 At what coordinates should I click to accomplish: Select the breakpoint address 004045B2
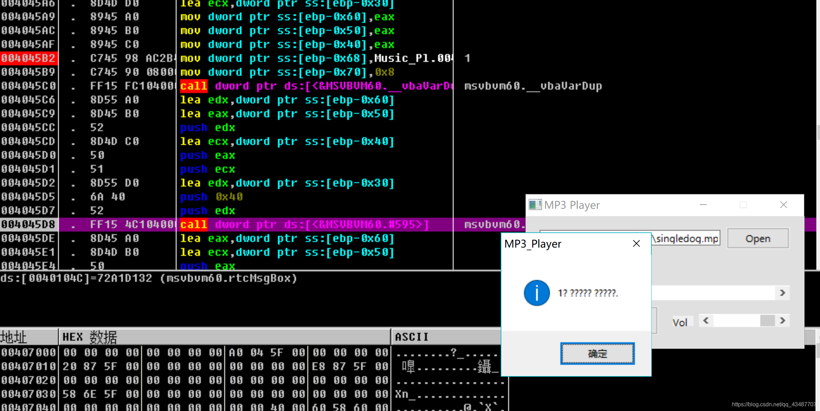(28, 58)
